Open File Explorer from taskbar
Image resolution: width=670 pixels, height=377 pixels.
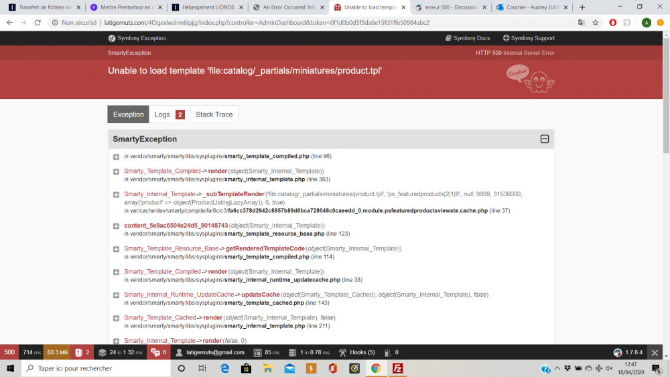coord(268,368)
